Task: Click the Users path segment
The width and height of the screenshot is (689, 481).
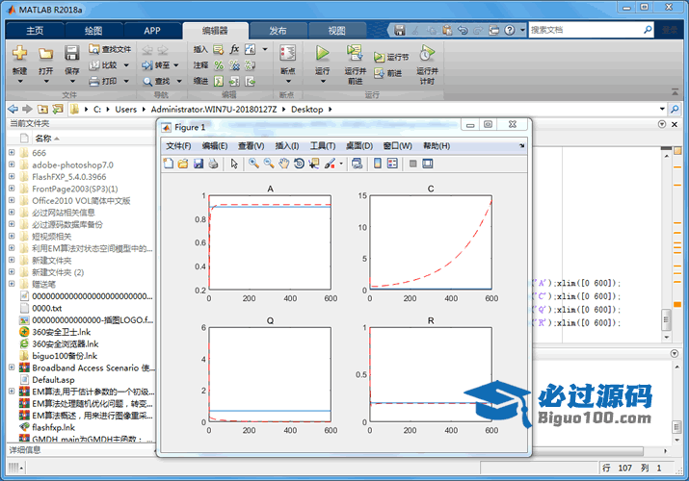Action: [x=125, y=109]
